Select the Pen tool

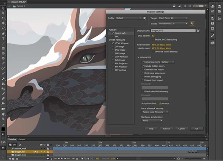click(3, 34)
